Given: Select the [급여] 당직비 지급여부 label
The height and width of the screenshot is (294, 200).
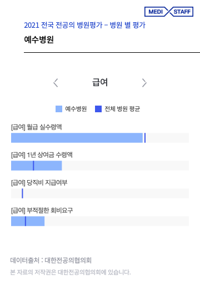Looking at the screenshot, I should (x=39, y=182).
